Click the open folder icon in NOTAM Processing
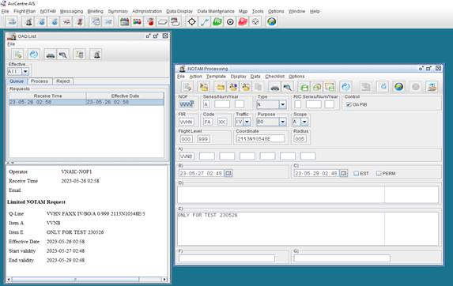Viewport: 453px width, 286px height. 220,87
